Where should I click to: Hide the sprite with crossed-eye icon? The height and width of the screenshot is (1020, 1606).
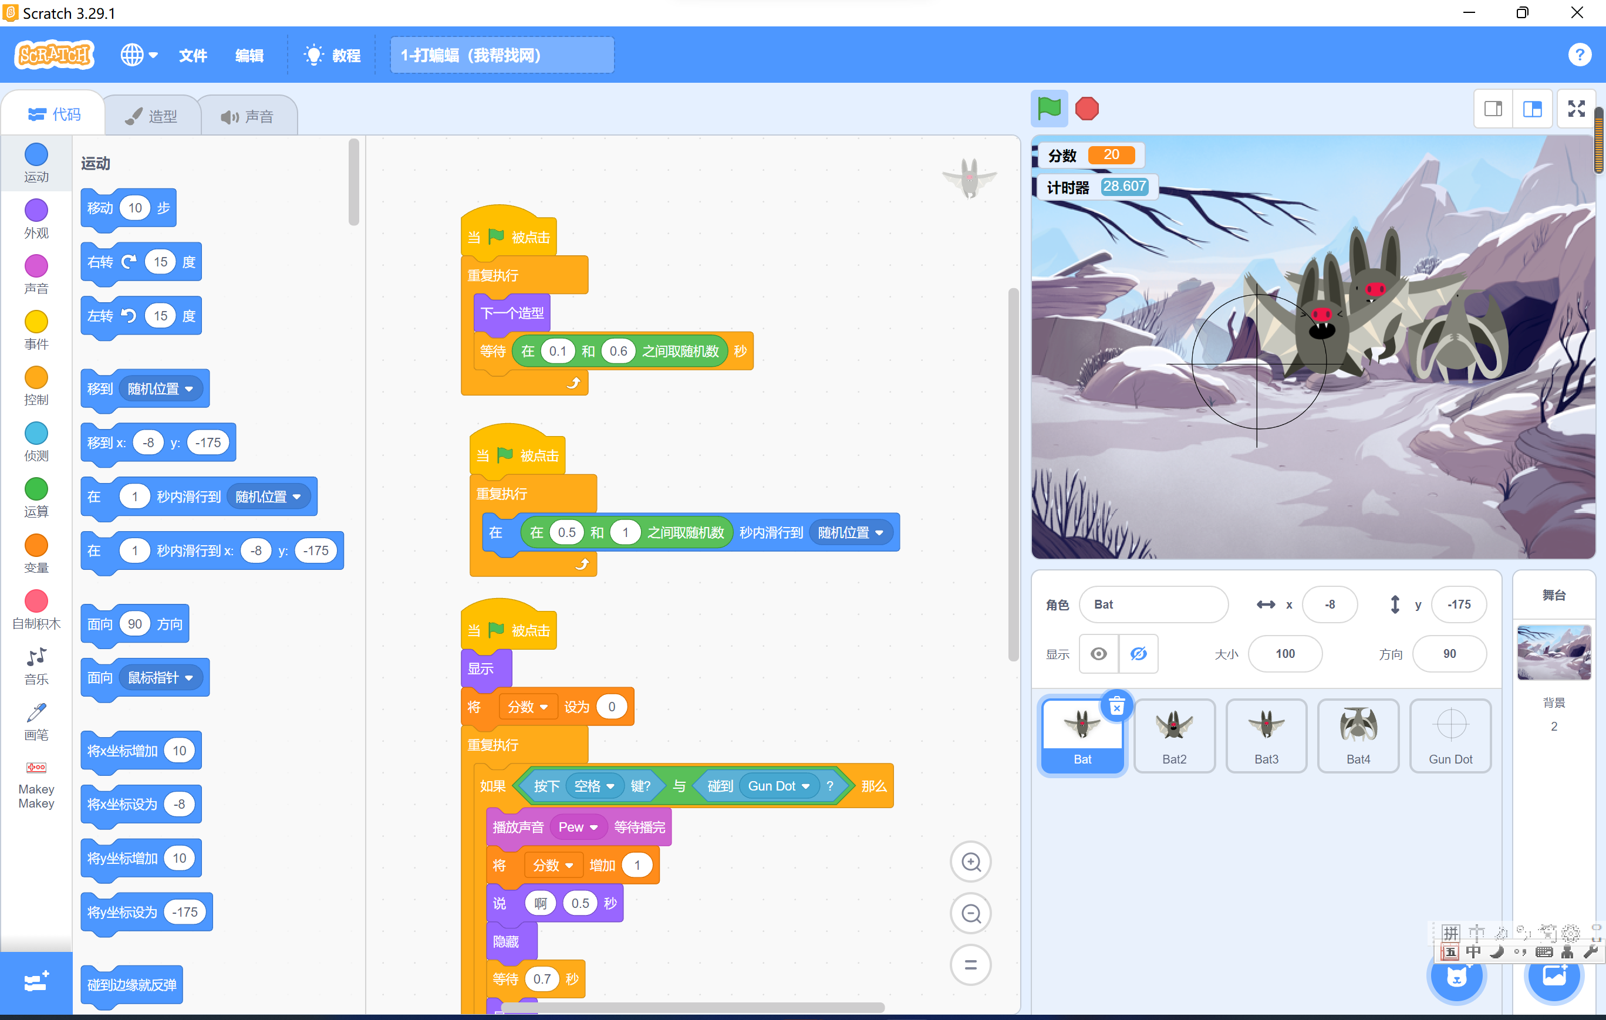tap(1138, 653)
